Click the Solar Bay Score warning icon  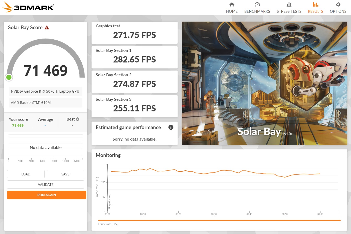tap(47, 28)
